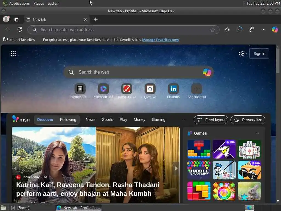Viewport: 281px width, 211px height.
Task: Open the Edge profile avatar
Action: pyautogui.click(x=6, y=19)
